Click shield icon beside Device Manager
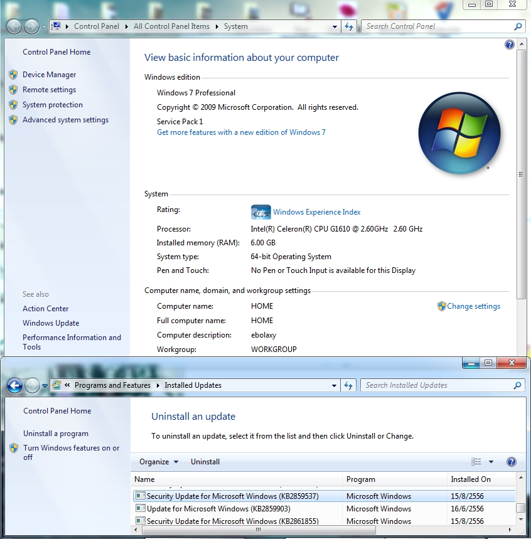The height and width of the screenshot is (539, 531). tap(13, 75)
